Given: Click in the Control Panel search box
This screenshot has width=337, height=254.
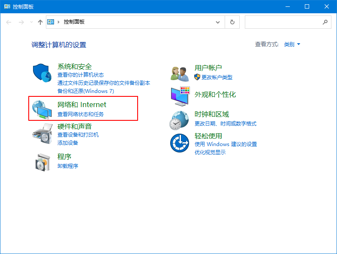Looking at the screenshot, I should (x=283, y=22).
